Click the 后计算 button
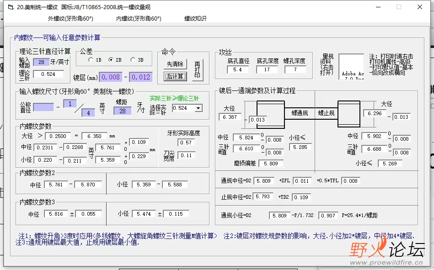This screenshot has width=434, height=270. 175,76
